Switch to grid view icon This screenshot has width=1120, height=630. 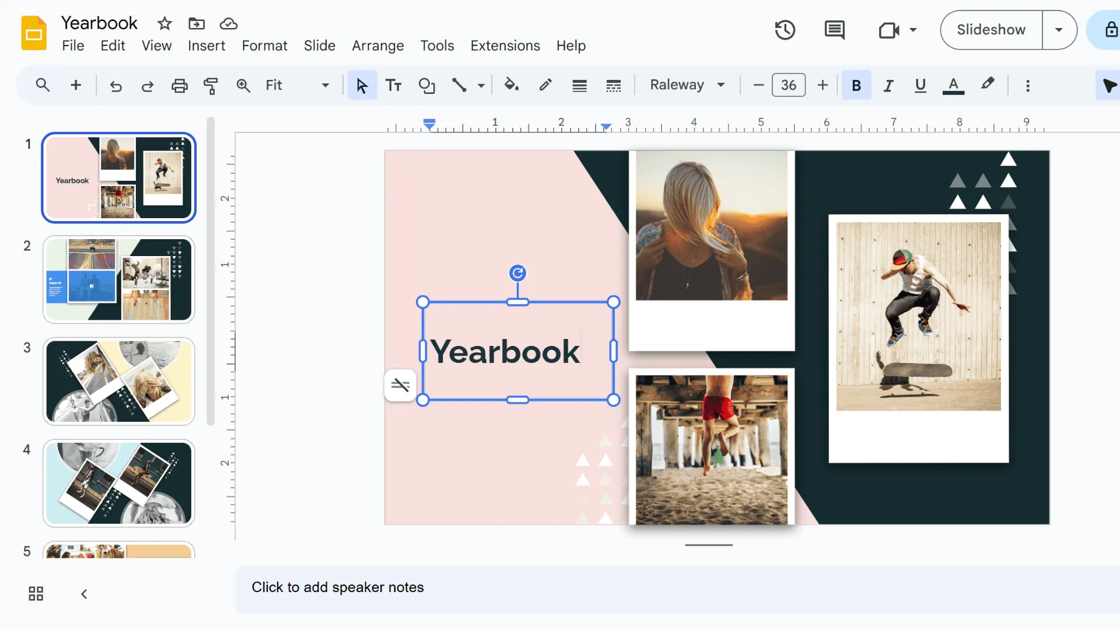tap(36, 594)
